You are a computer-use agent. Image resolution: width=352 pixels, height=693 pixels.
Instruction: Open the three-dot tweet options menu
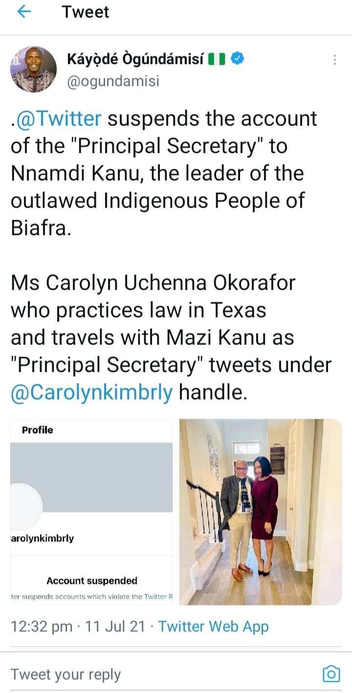[335, 60]
